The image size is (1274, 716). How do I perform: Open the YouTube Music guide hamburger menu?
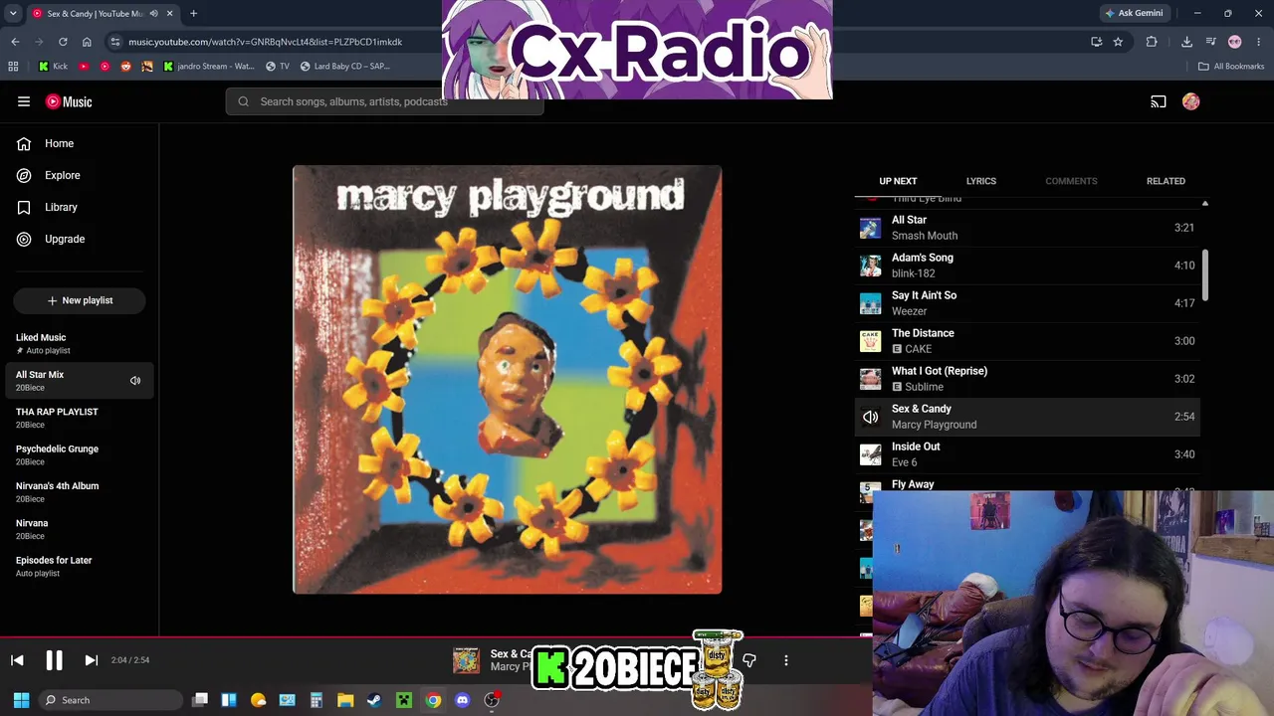point(24,101)
